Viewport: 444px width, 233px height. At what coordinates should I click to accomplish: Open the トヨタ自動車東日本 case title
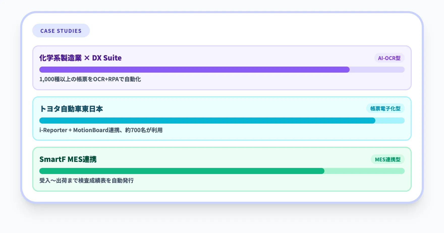click(71, 109)
